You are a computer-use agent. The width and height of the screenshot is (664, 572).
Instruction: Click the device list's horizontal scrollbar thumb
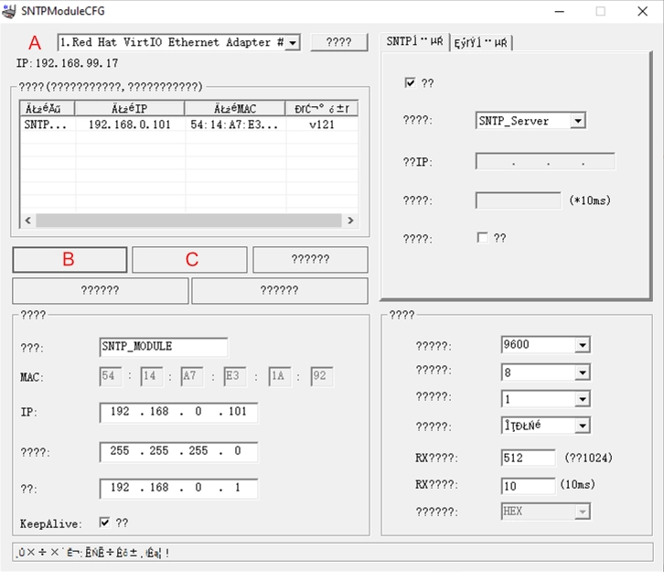point(189,221)
